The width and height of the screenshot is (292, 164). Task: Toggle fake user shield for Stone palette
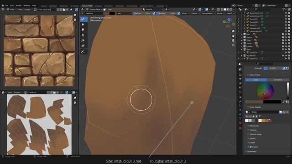(x=281, y=112)
